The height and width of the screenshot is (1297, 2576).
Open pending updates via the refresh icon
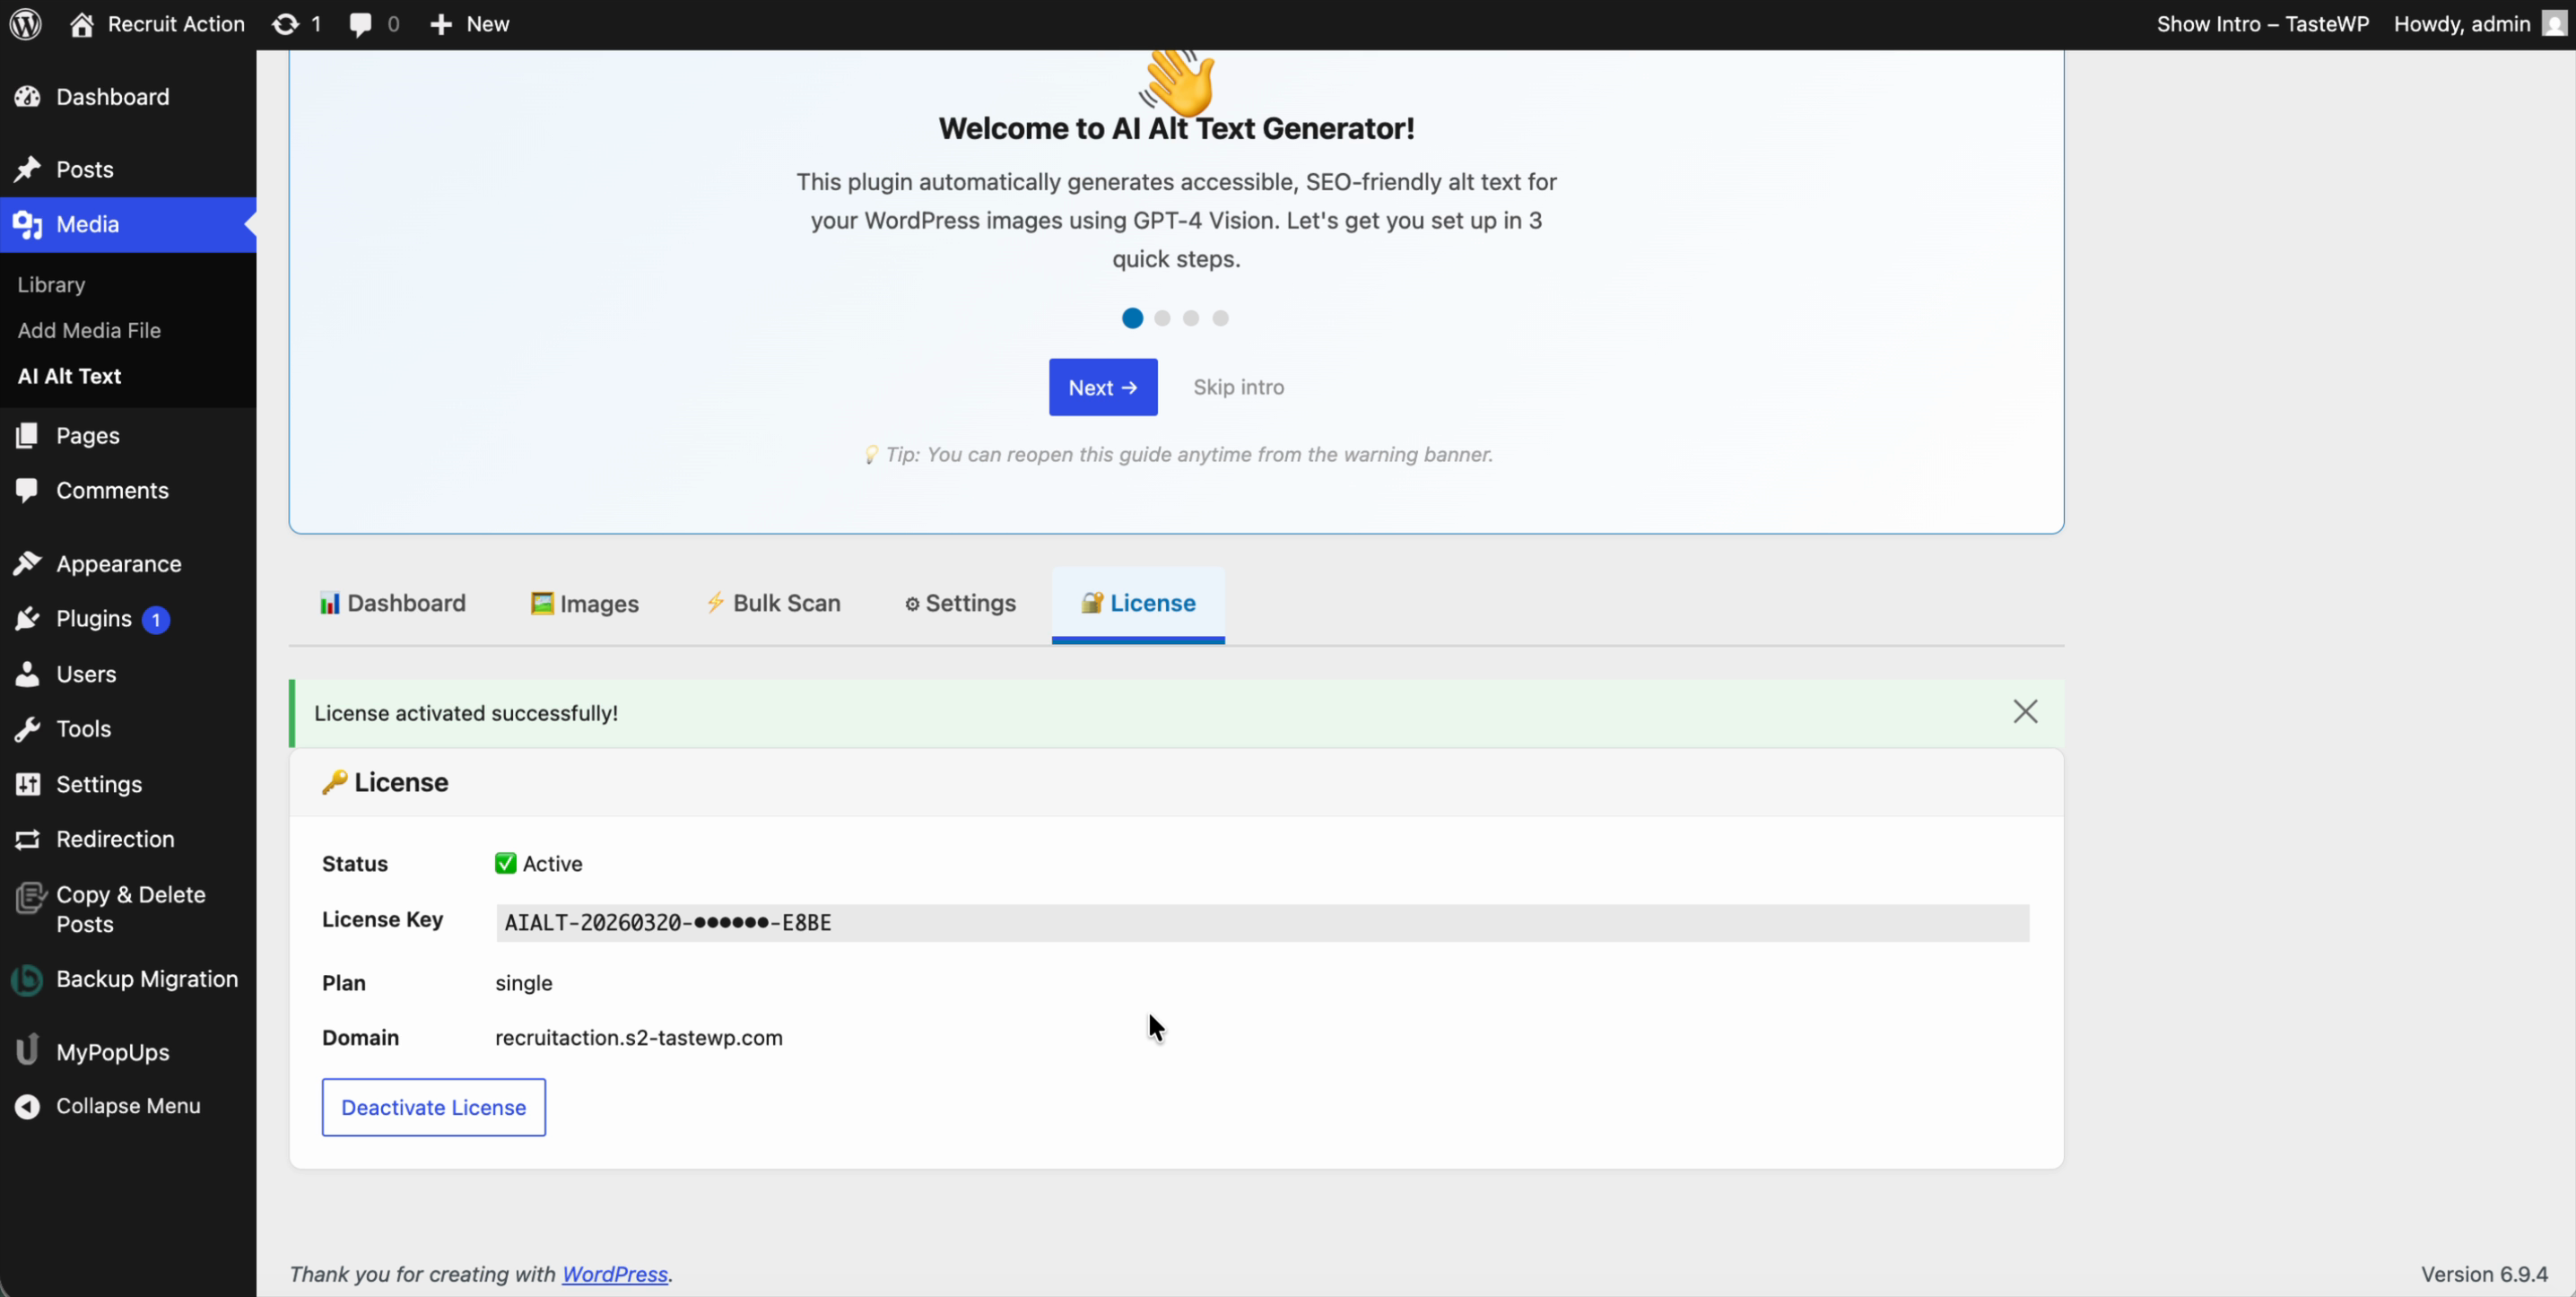point(286,23)
